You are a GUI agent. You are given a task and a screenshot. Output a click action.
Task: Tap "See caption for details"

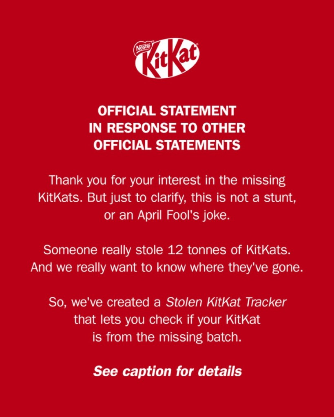coord(167,371)
